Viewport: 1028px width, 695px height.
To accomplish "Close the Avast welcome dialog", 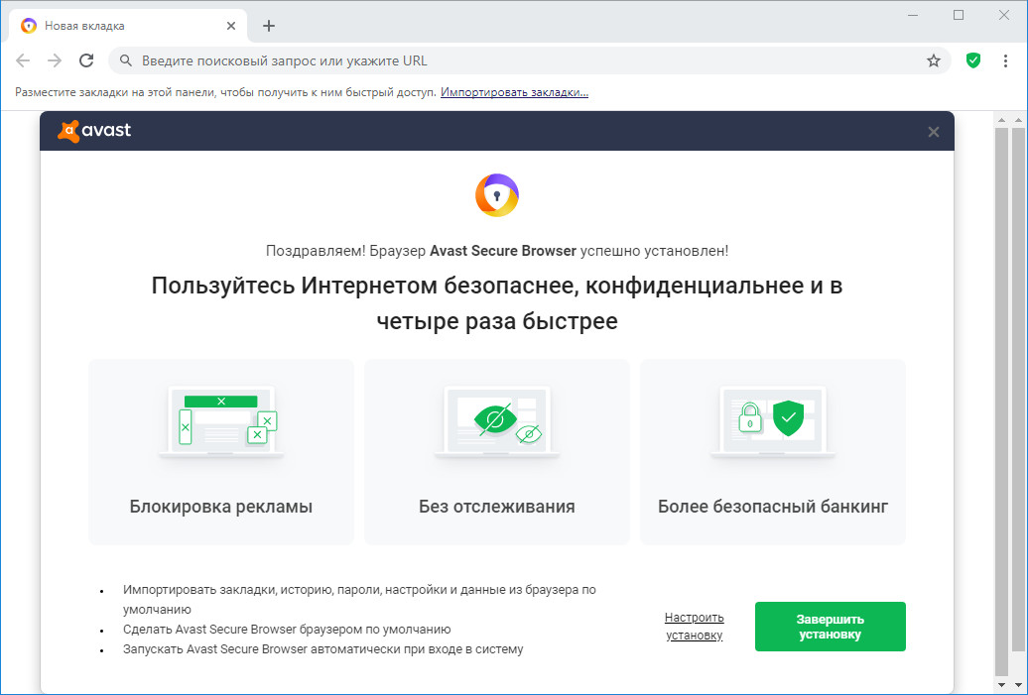I will tap(934, 132).
